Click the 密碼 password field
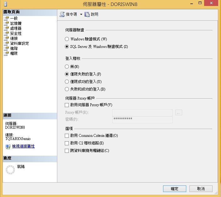This screenshot has width=221, height=197. 142,119
